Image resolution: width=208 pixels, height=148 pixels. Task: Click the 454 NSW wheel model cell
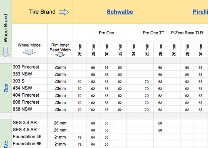click(23, 88)
